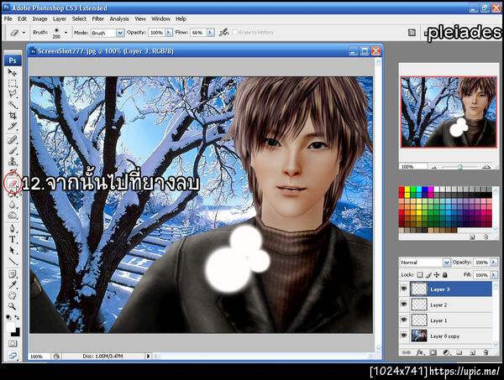Screen dimensions: 504x380
Task: Open the Edit menu
Action: 22,19
